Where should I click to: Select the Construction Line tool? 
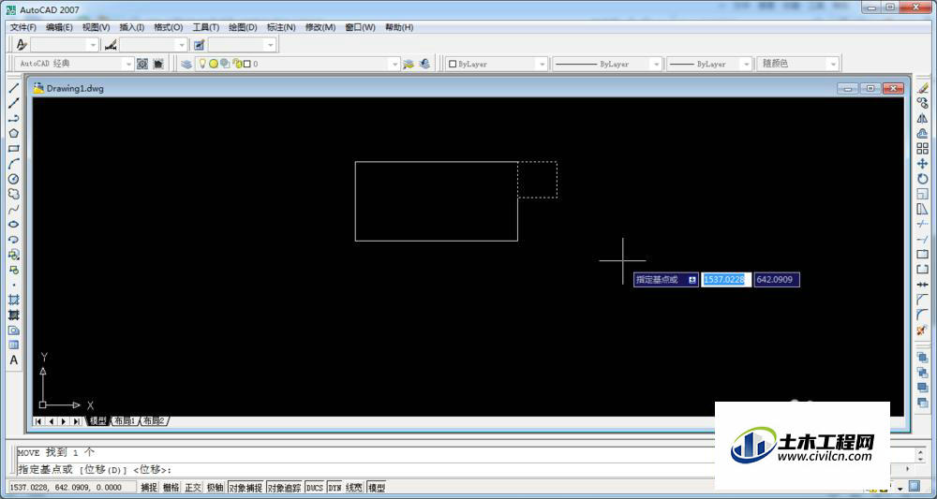coord(14,103)
